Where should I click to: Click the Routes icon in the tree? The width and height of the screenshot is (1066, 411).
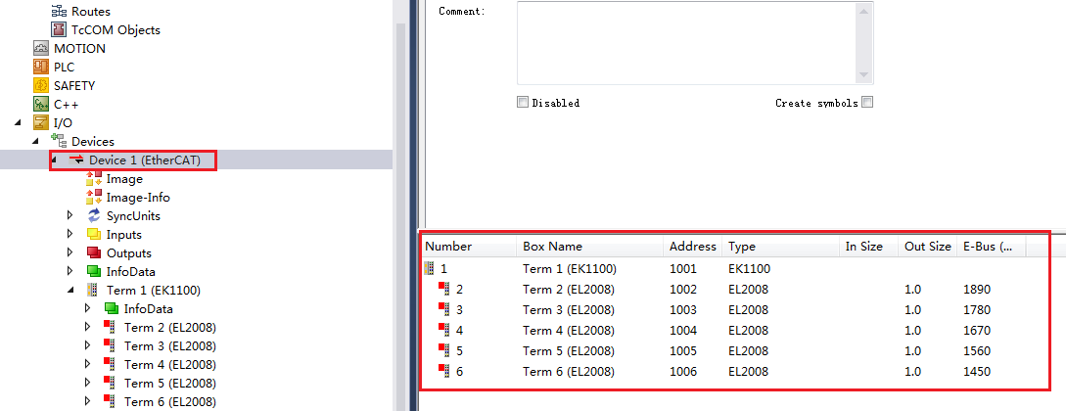point(60,12)
